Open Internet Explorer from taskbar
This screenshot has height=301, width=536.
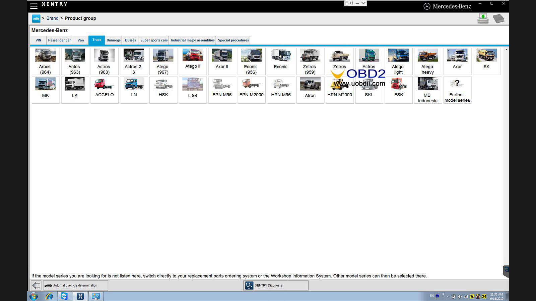click(x=49, y=296)
